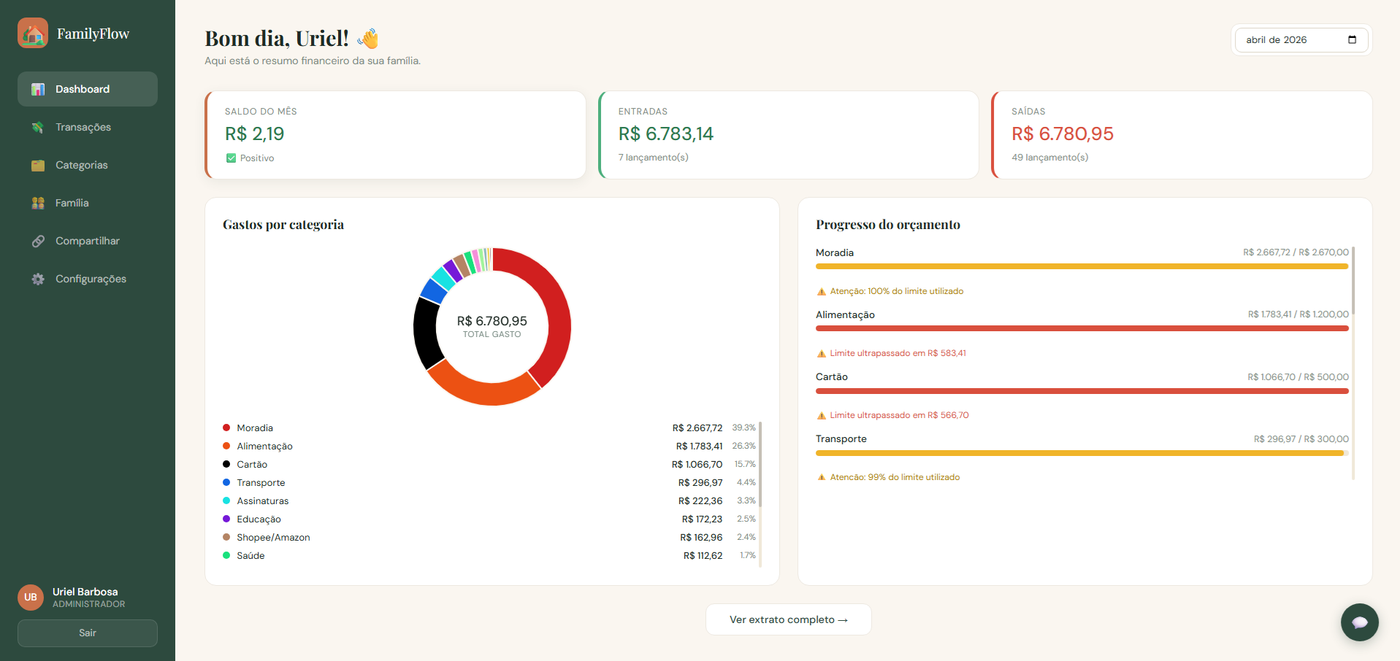Click the brown Shopee/Amazon legend dot
The width and height of the screenshot is (1400, 661).
[x=226, y=537]
